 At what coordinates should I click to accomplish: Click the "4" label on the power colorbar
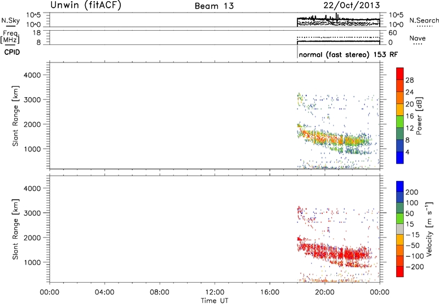(407, 153)
